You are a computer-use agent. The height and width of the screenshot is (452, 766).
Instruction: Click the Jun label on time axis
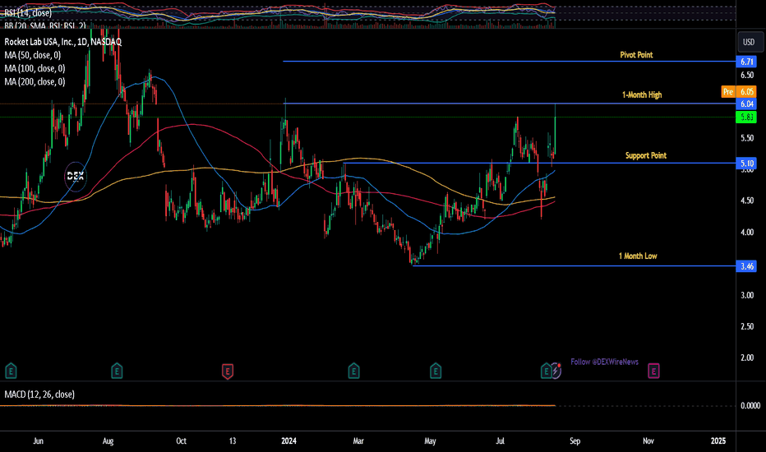[38, 440]
